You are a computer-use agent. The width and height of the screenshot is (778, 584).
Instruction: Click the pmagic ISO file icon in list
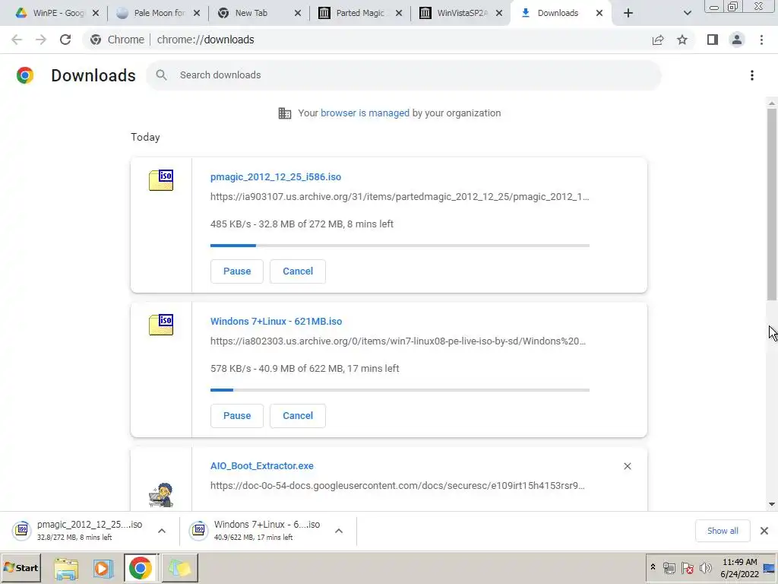[161, 179]
